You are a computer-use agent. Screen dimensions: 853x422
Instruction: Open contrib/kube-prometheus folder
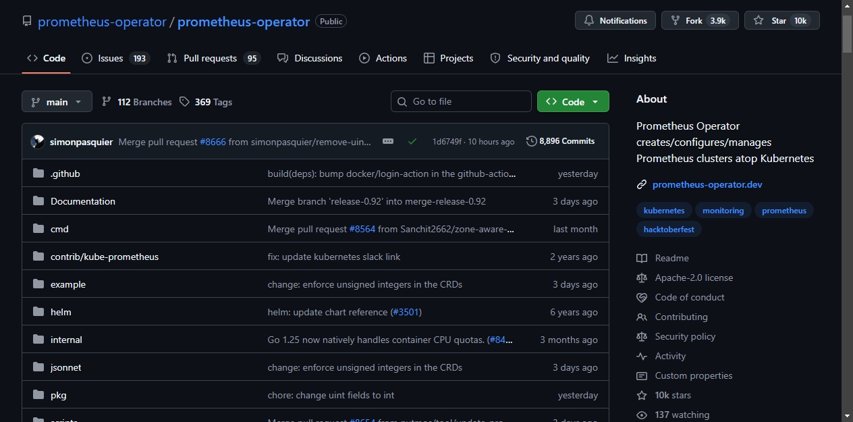coord(105,257)
